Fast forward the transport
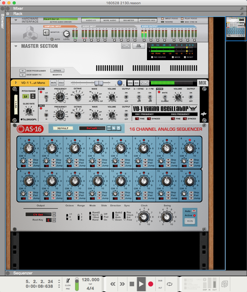The height and width of the screenshot is (292, 247). point(122,284)
